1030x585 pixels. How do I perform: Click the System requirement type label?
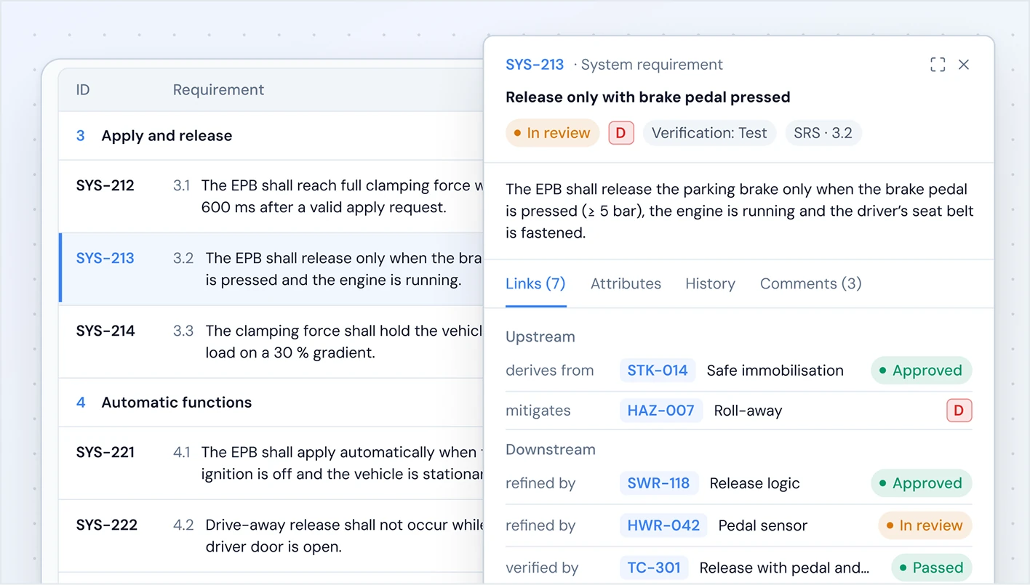652,65
